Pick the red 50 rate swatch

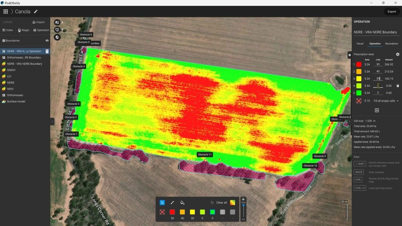click(x=172, y=212)
